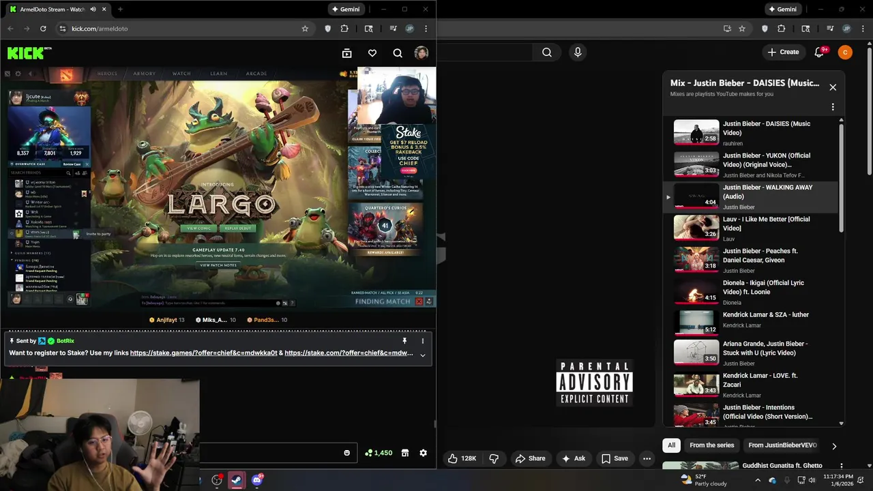Open site information icon beside kick.com URL

tap(62, 29)
